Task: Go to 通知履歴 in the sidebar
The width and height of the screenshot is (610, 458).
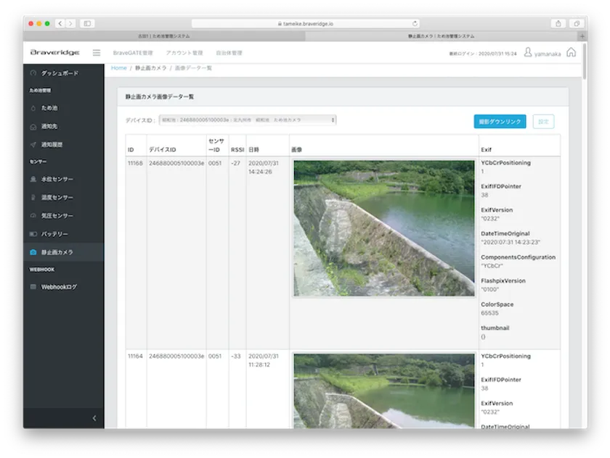Action: [52, 144]
